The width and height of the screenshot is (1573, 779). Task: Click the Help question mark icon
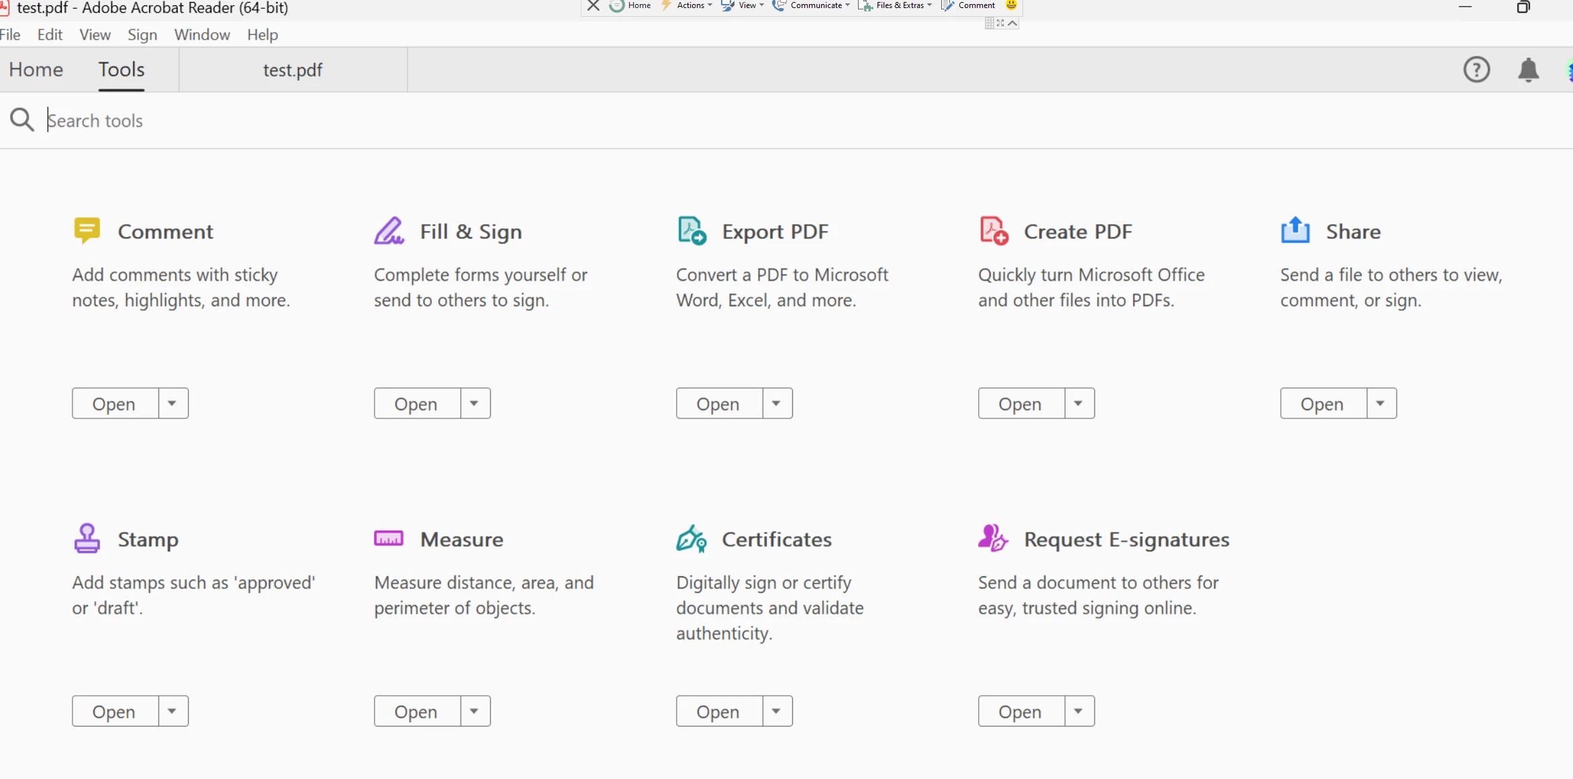[x=1476, y=70]
